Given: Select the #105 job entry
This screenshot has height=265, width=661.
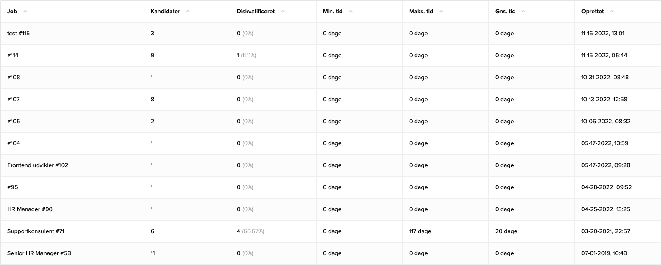Looking at the screenshot, I should [x=13, y=121].
